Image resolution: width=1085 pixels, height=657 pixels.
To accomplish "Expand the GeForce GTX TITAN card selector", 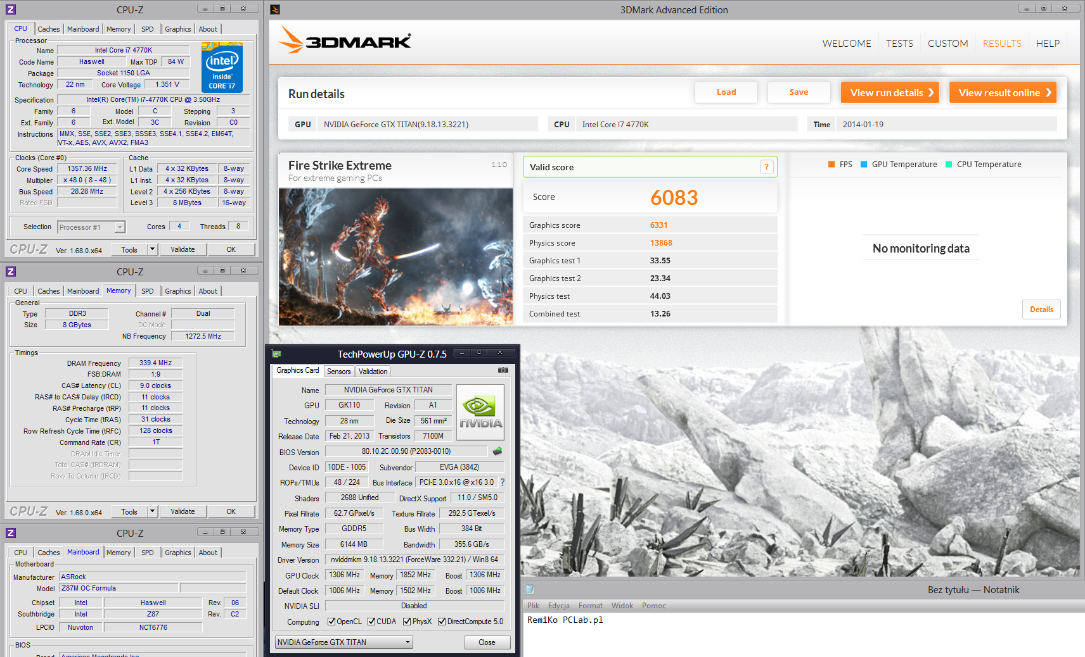I will coord(408,642).
